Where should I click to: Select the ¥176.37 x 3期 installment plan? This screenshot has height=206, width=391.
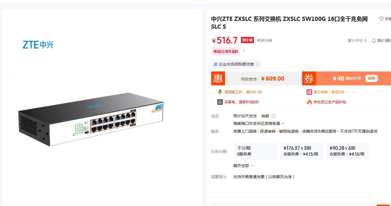tap(302, 151)
